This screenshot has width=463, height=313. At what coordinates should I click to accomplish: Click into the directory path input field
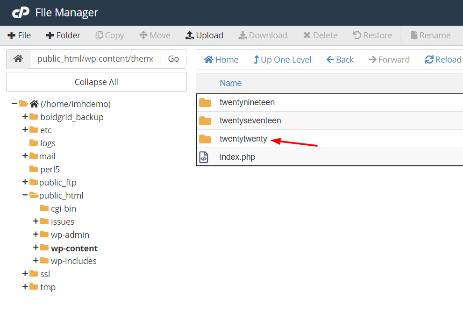[95, 59]
